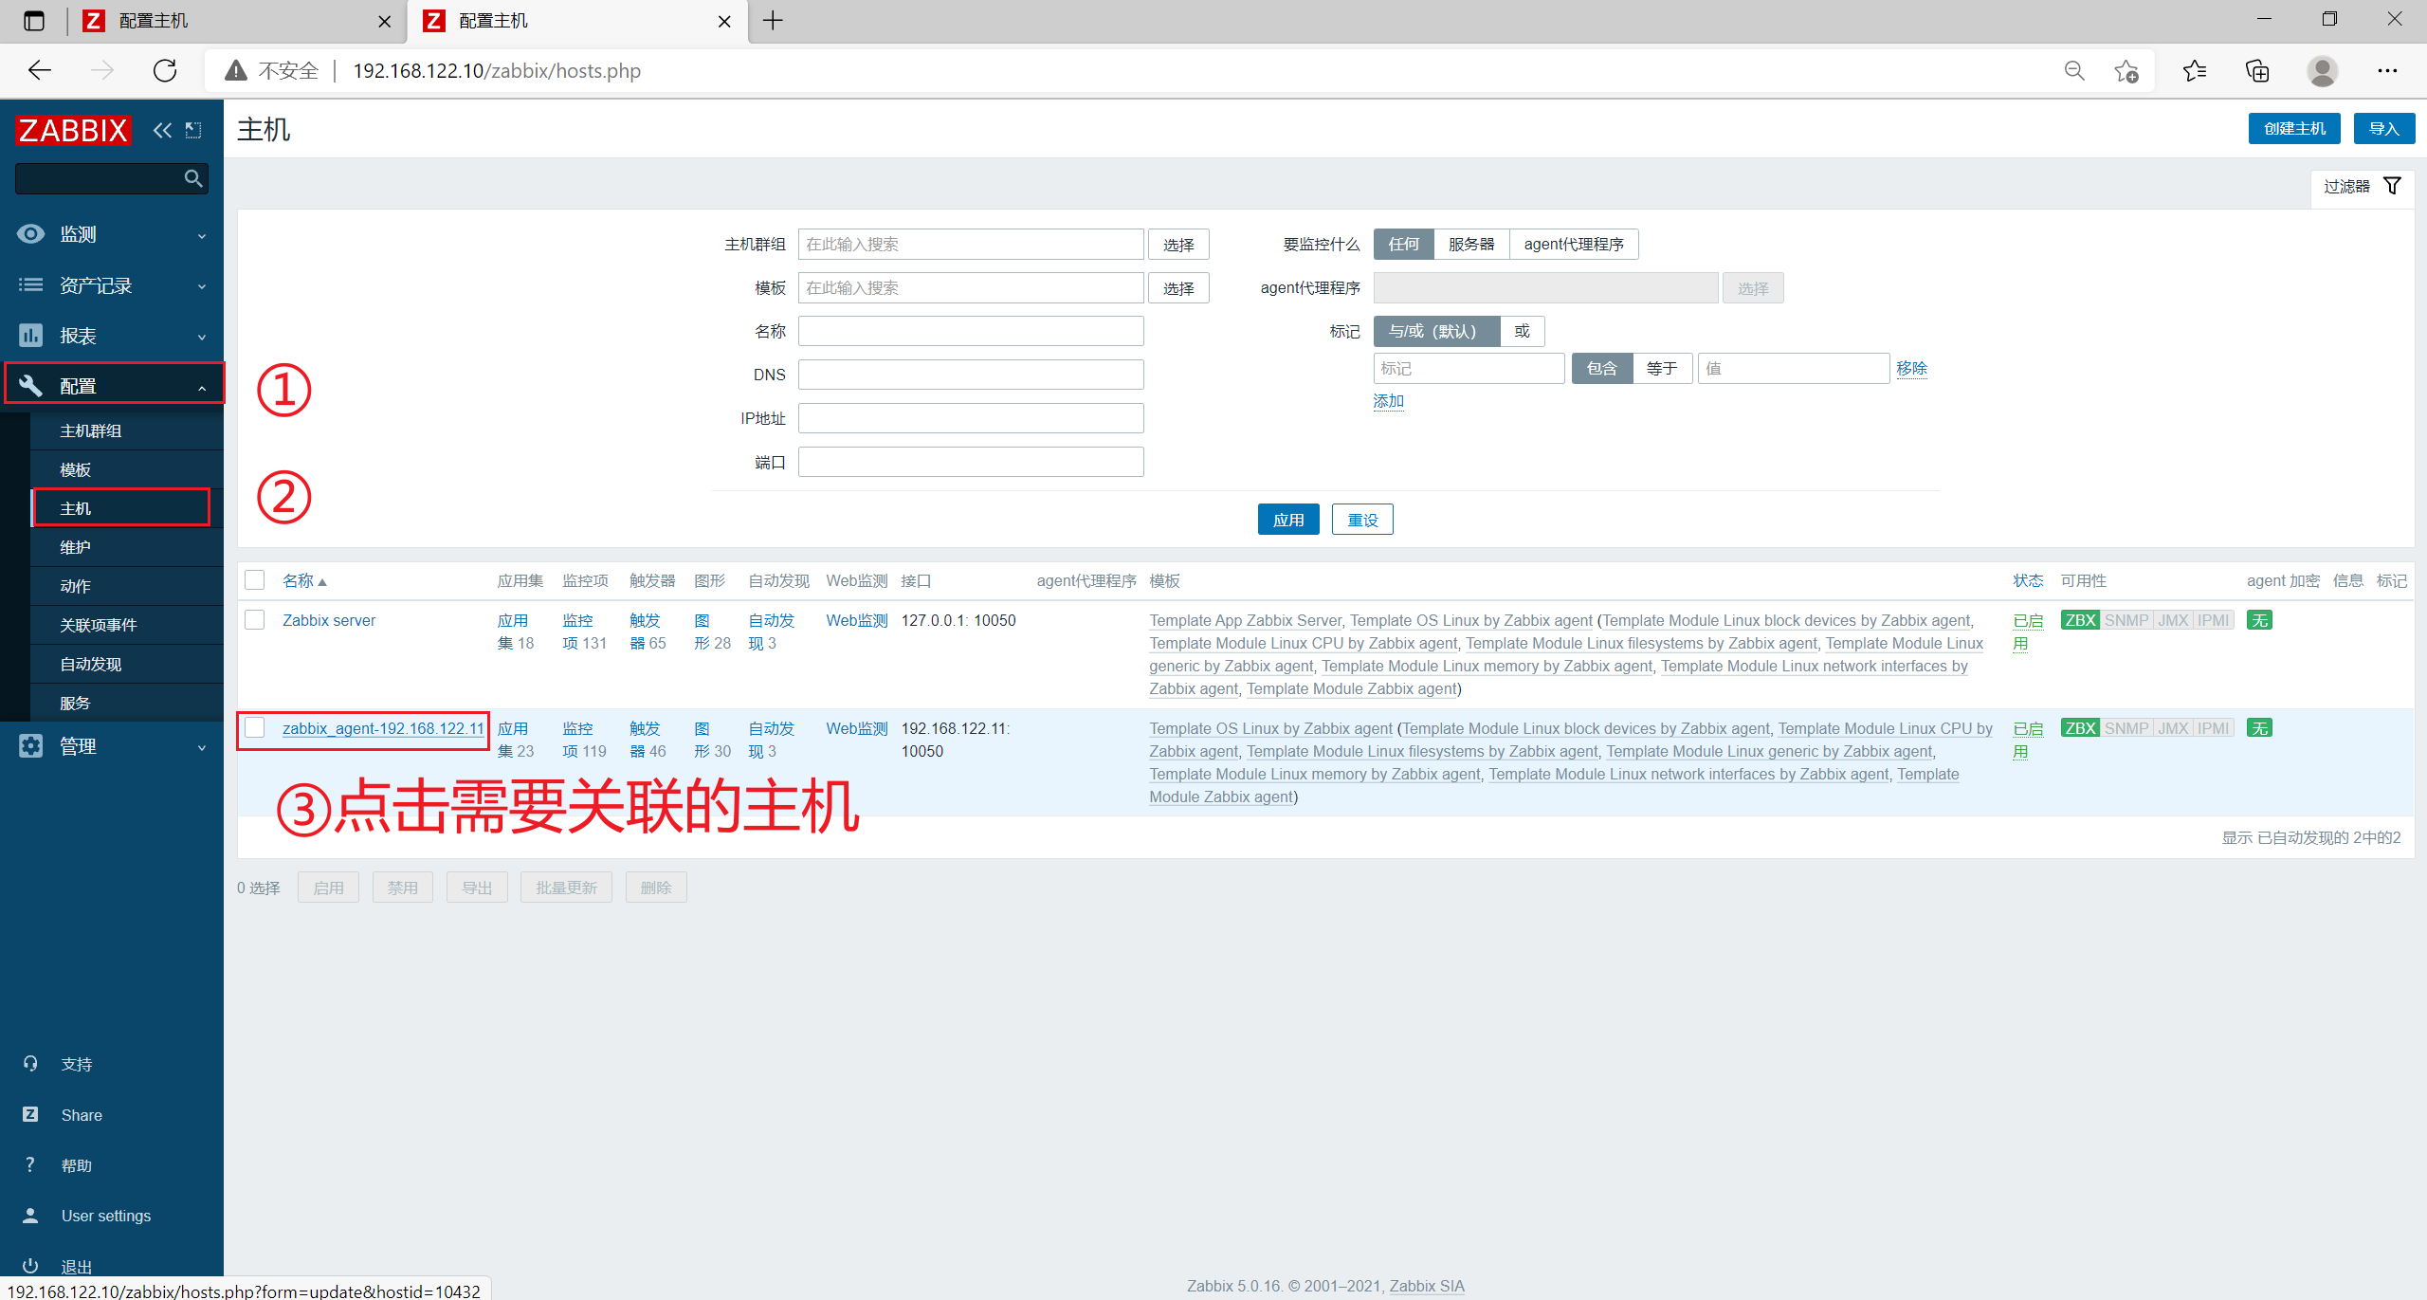
Task: Open 维护 submenu item
Action: (127, 547)
